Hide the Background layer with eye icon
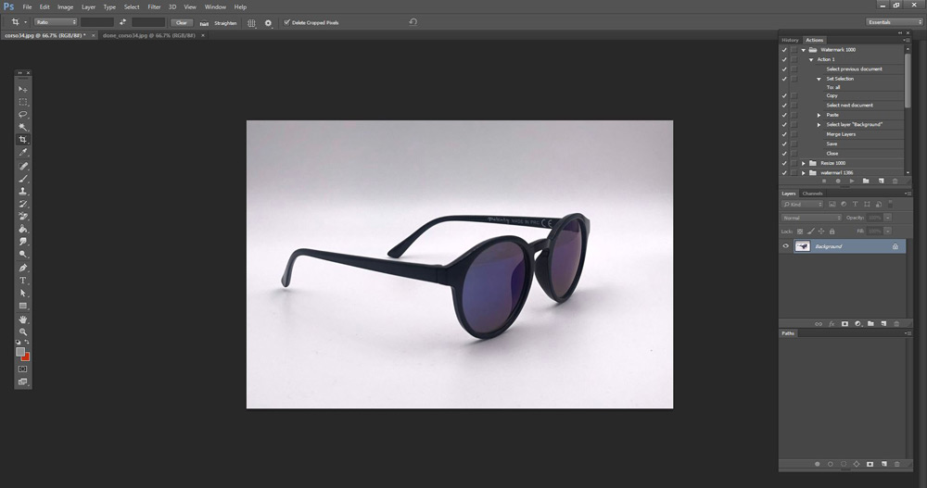 [x=786, y=246]
